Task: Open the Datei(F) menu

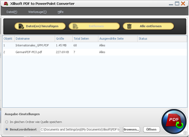Action: (12, 12)
